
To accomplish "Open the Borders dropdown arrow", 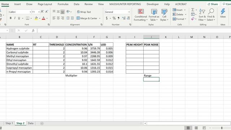I will coord(31,18).
